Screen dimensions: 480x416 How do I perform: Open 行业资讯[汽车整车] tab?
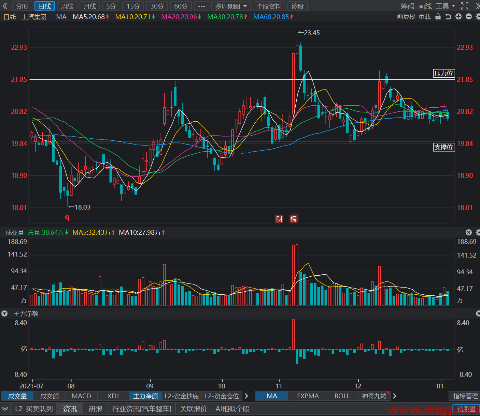click(x=142, y=409)
